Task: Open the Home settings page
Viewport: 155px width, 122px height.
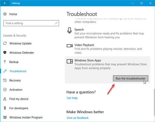Action: tap(13, 14)
